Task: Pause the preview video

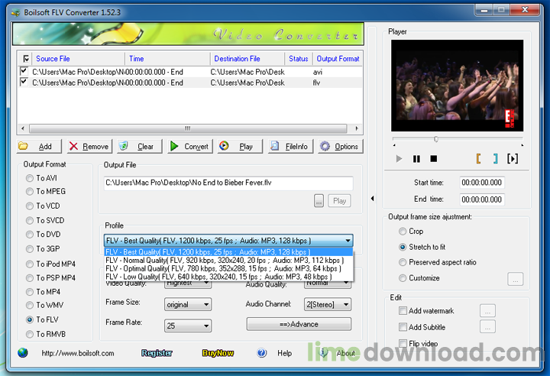Action: [416, 159]
